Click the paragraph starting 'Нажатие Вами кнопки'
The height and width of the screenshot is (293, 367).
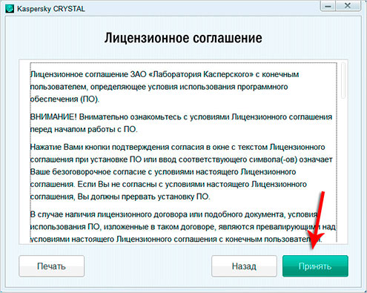coord(181,172)
